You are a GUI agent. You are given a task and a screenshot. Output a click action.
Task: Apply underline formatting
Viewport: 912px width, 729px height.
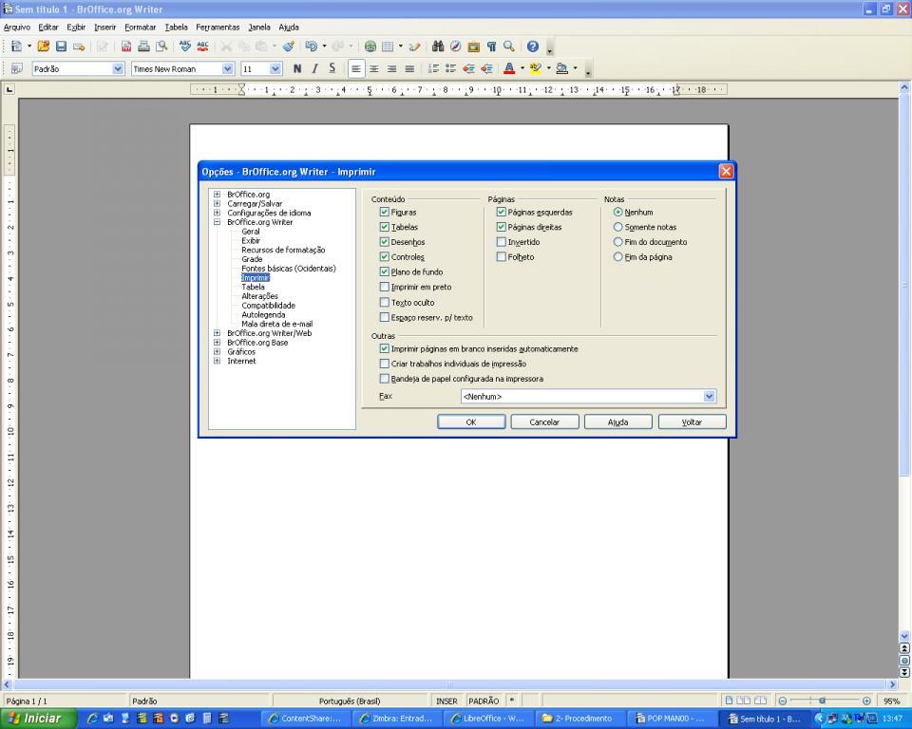click(x=332, y=68)
